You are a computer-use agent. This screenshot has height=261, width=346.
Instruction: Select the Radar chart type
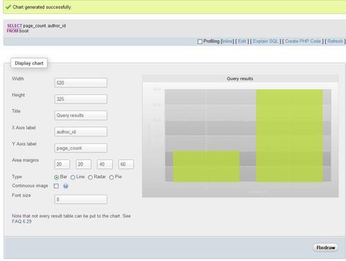pyautogui.click(x=91, y=177)
